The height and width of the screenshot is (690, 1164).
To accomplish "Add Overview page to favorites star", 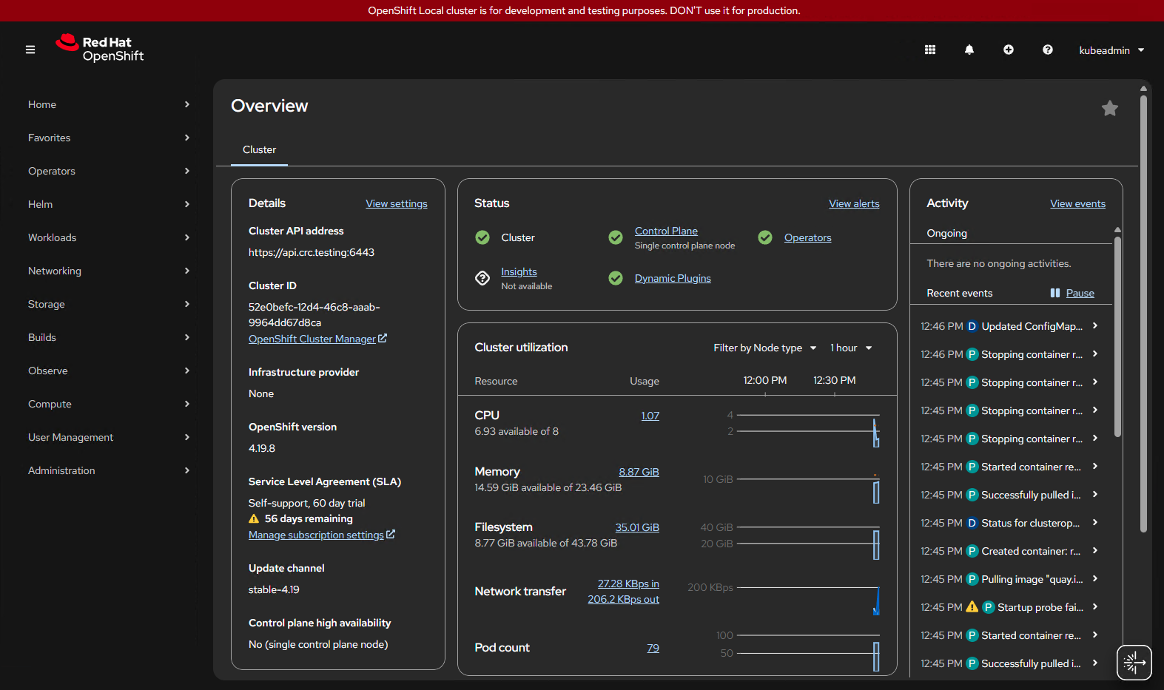I will [1110, 108].
